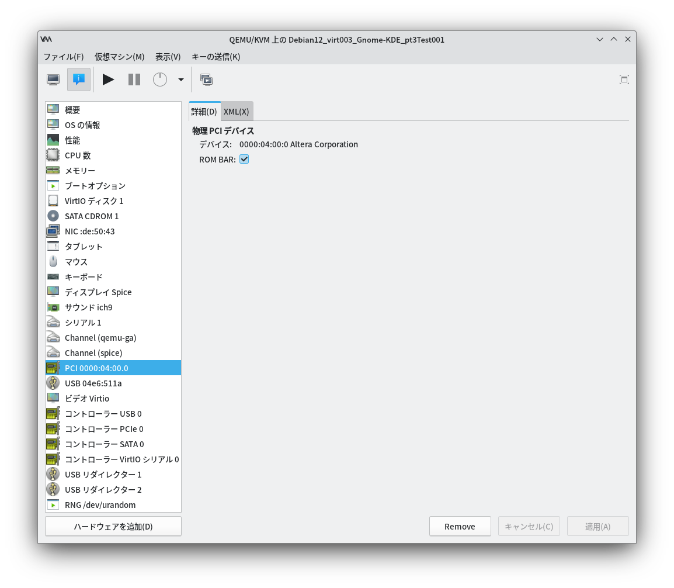Open the 仮想マシン(M) menu
674x588 pixels.
pyautogui.click(x=120, y=56)
